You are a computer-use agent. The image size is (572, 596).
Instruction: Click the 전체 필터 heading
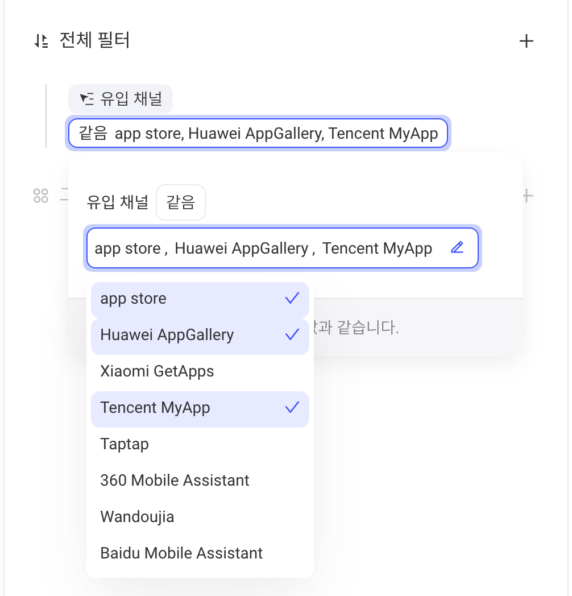tap(94, 40)
